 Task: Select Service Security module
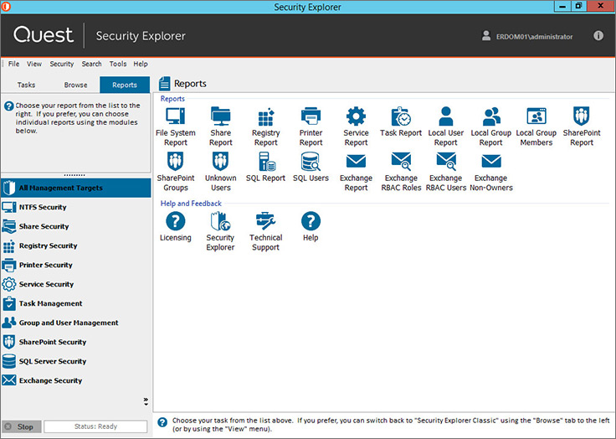click(75, 284)
